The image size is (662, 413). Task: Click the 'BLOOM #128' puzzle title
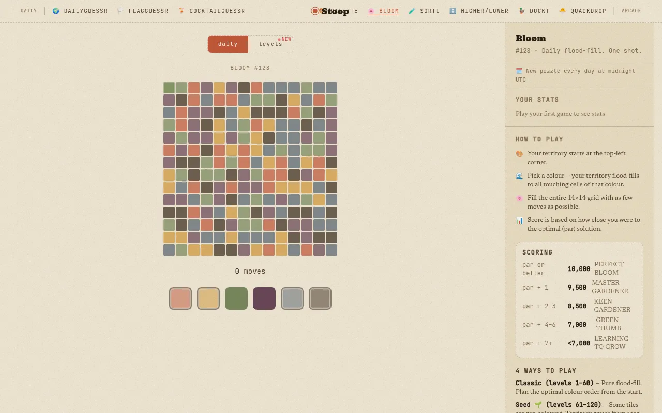[250, 68]
